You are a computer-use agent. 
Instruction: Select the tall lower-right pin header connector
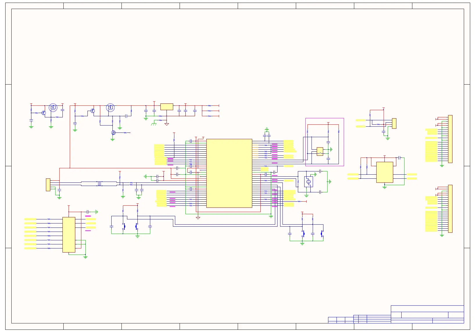tap(450, 209)
